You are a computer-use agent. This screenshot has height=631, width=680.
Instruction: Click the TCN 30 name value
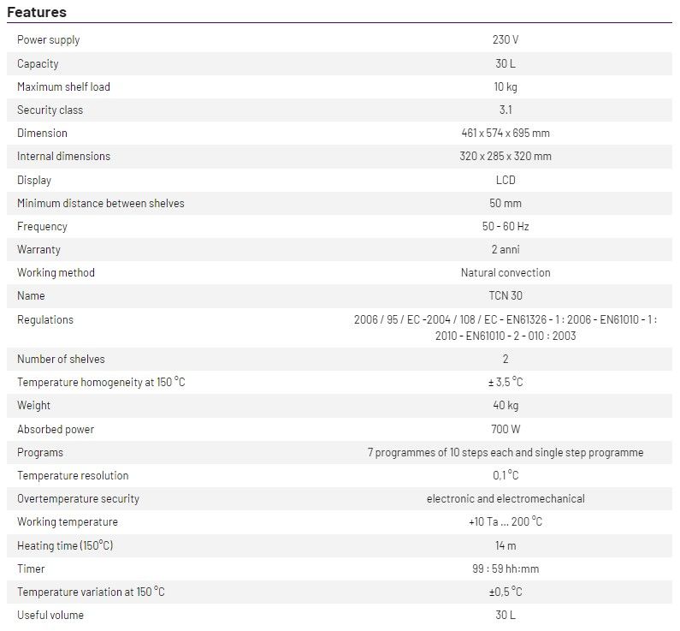coord(505,295)
